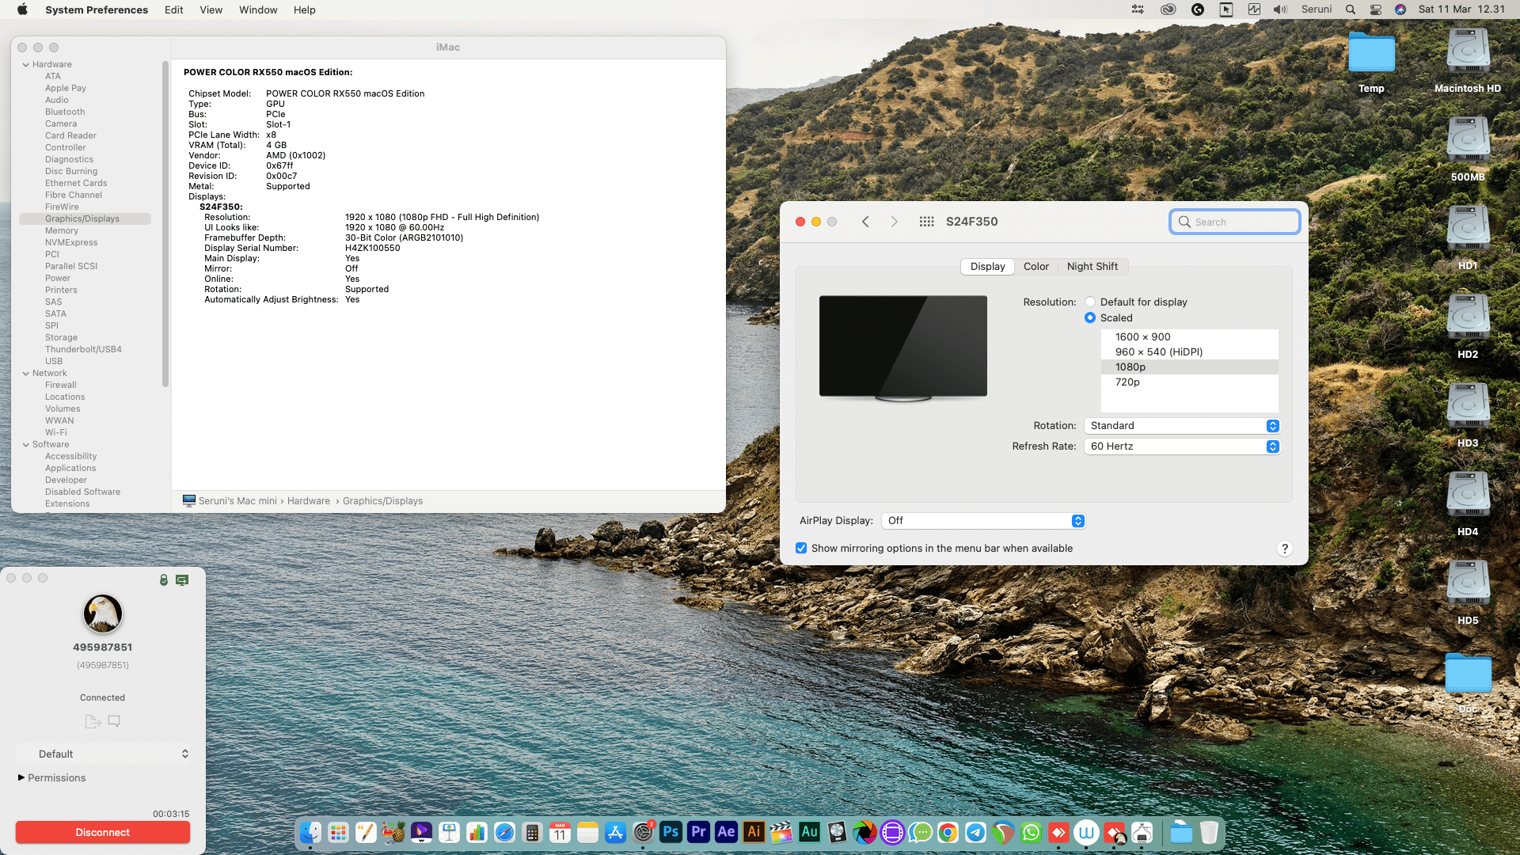1520x855 pixels.
Task: Click Hardware in the bottom path bar
Action: point(309,501)
